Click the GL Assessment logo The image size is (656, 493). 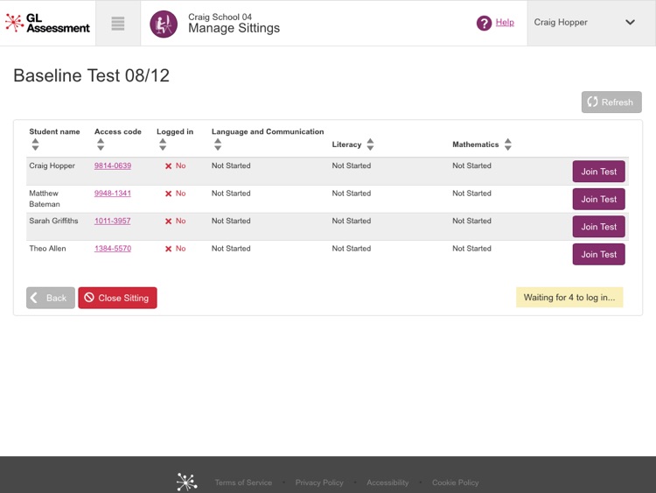pyautogui.click(x=47, y=23)
